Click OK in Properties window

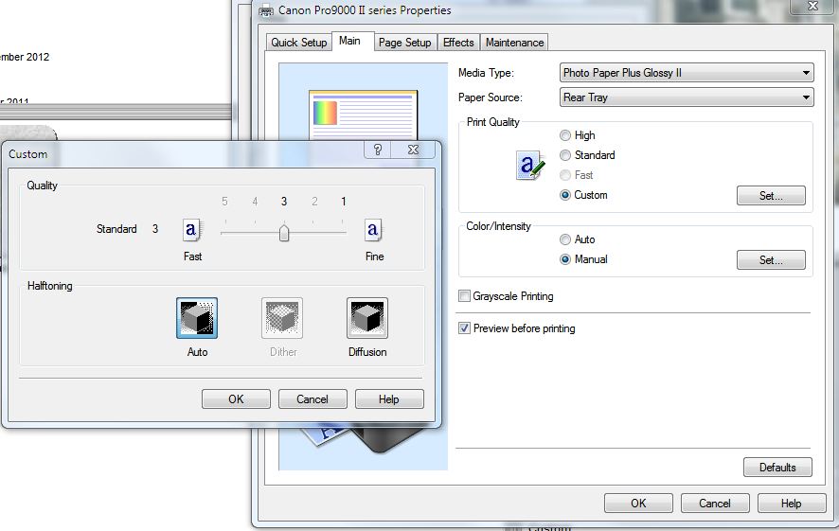[x=638, y=504]
